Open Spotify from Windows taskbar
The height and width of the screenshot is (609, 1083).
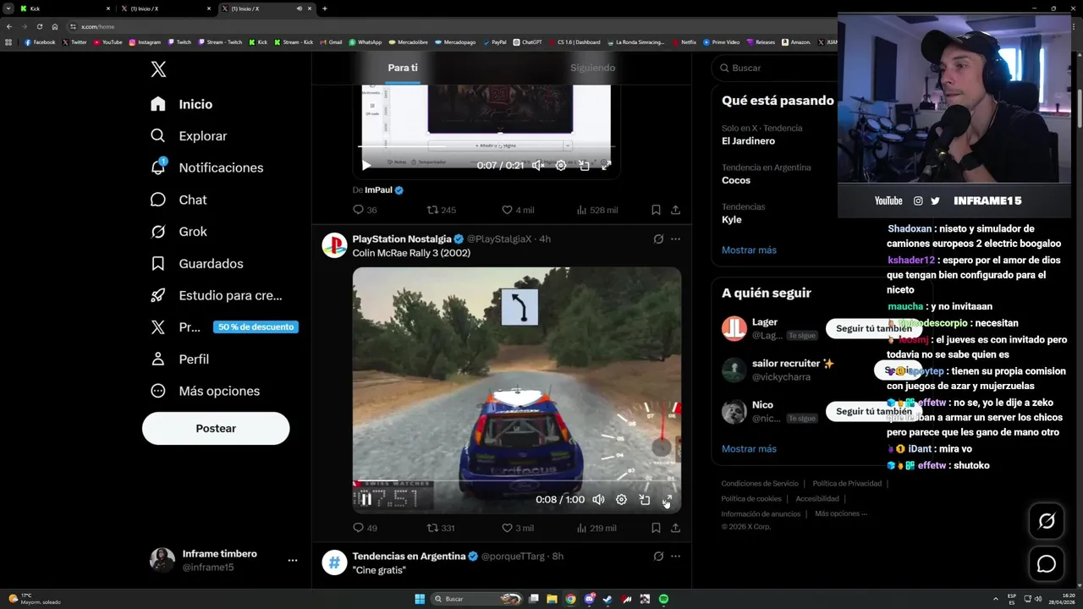(x=663, y=599)
